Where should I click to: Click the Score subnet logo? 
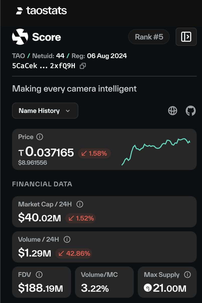(x=20, y=37)
